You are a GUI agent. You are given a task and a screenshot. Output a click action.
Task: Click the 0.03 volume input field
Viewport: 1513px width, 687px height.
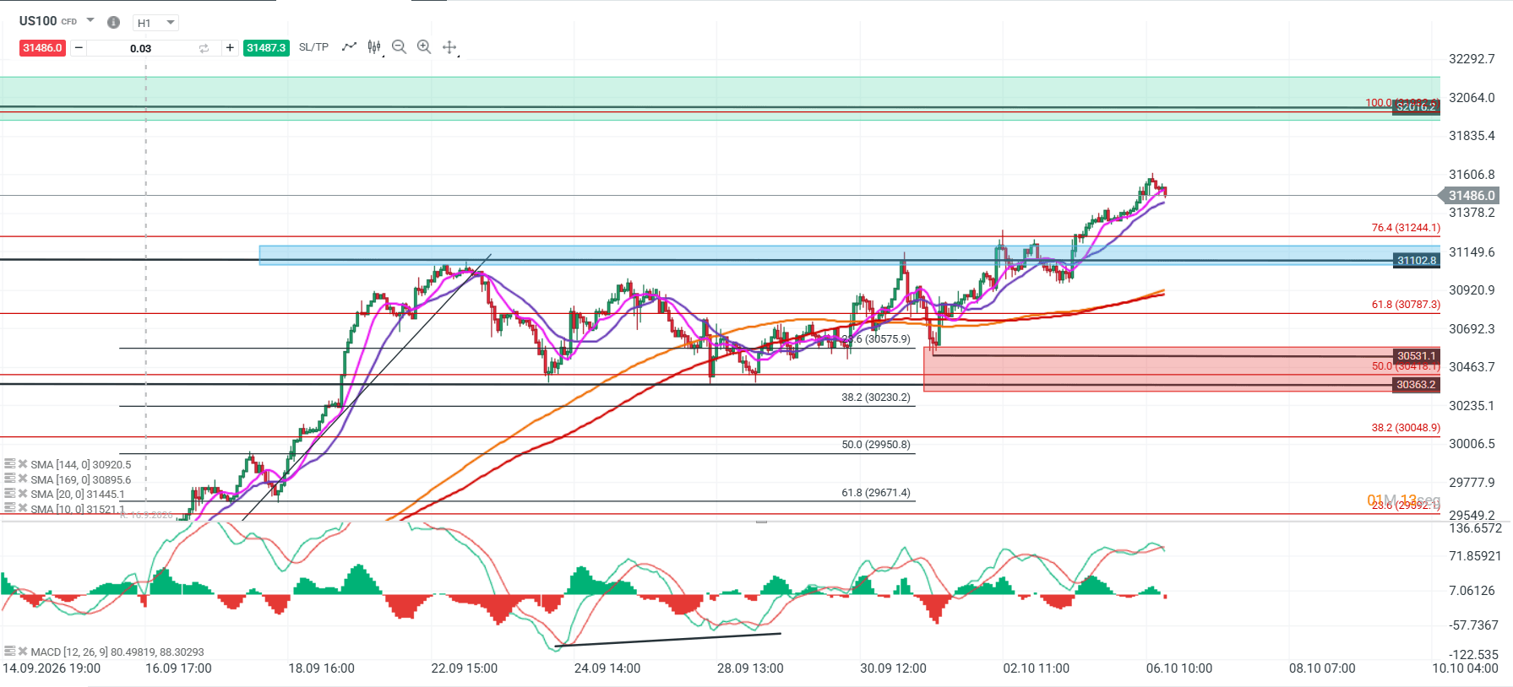(x=141, y=48)
